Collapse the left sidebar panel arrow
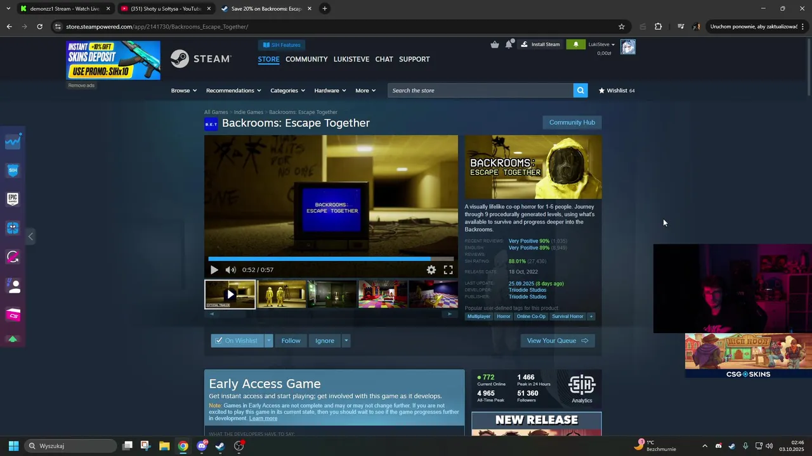Screen dimensions: 812x456 tap(30, 237)
